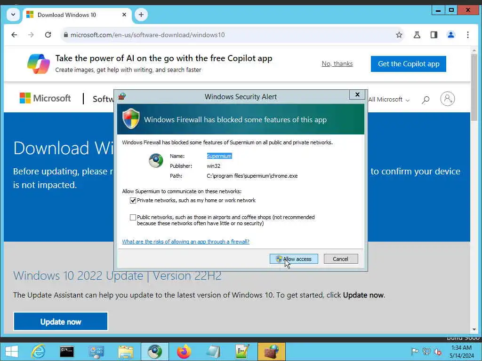Open the tab search dropdown arrow
482x361 pixels.
click(13, 15)
